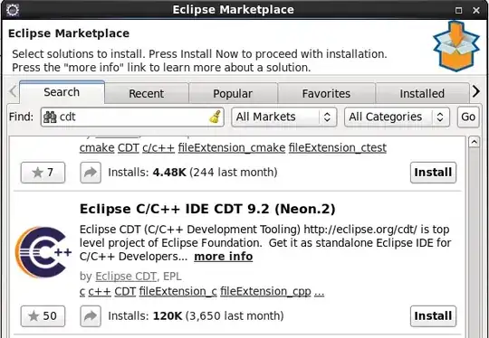Click the binoculars icon in Find field
Screen dimensions: 489x338
click(50, 117)
